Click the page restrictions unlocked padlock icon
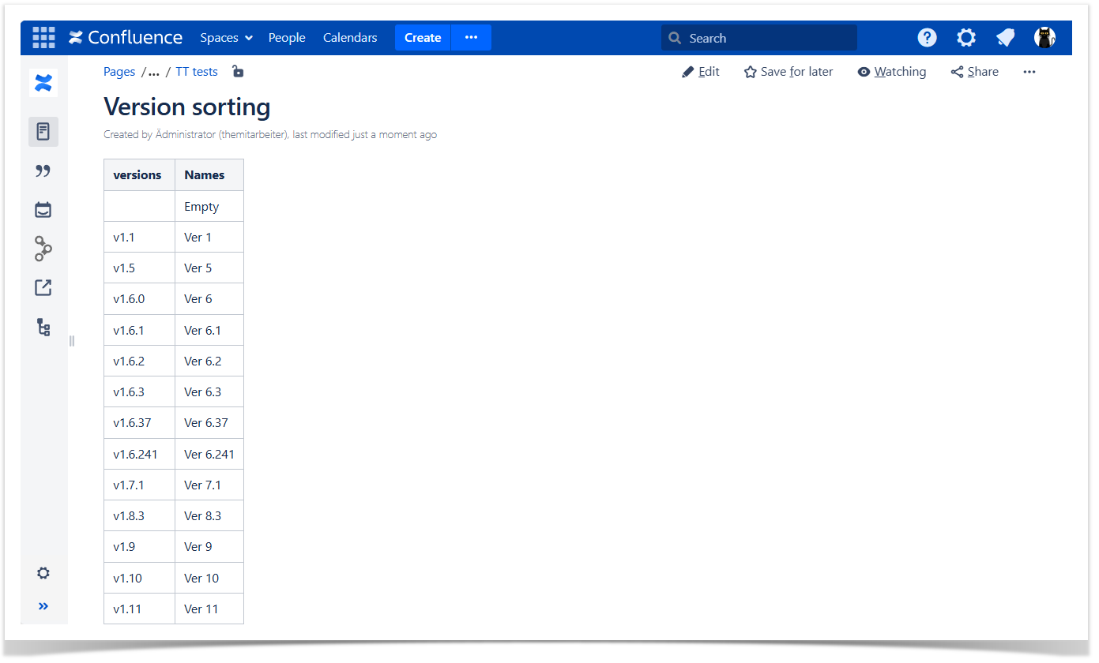Screen dimensions: 1099x663 (x=238, y=72)
